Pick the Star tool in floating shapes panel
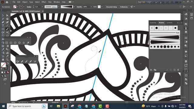The height and width of the screenshot is (109, 194). (24, 43)
